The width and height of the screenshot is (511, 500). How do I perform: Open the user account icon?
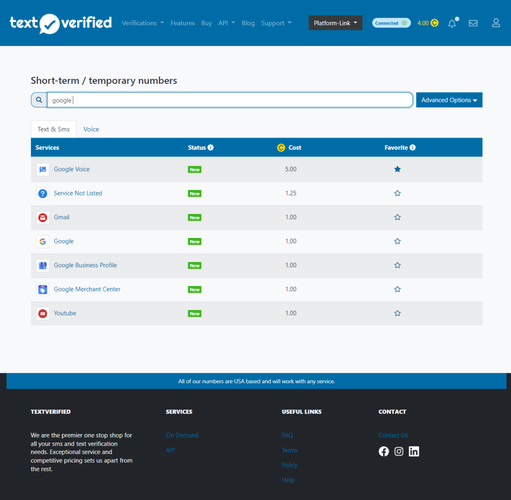point(496,23)
